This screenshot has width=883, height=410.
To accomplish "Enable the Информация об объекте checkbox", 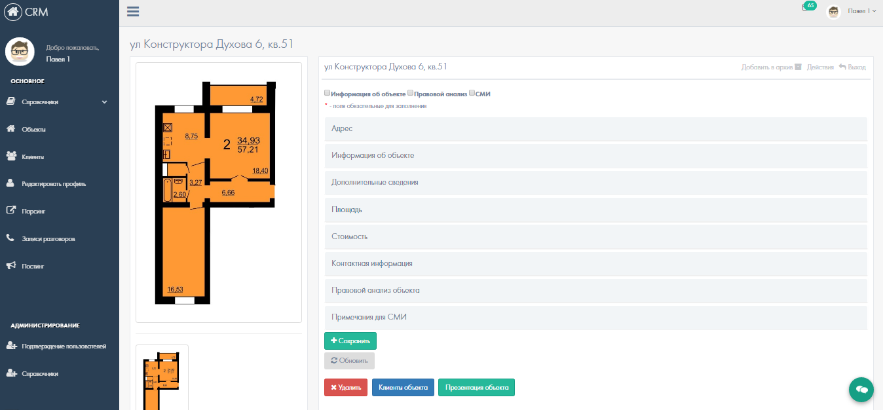I will point(328,94).
